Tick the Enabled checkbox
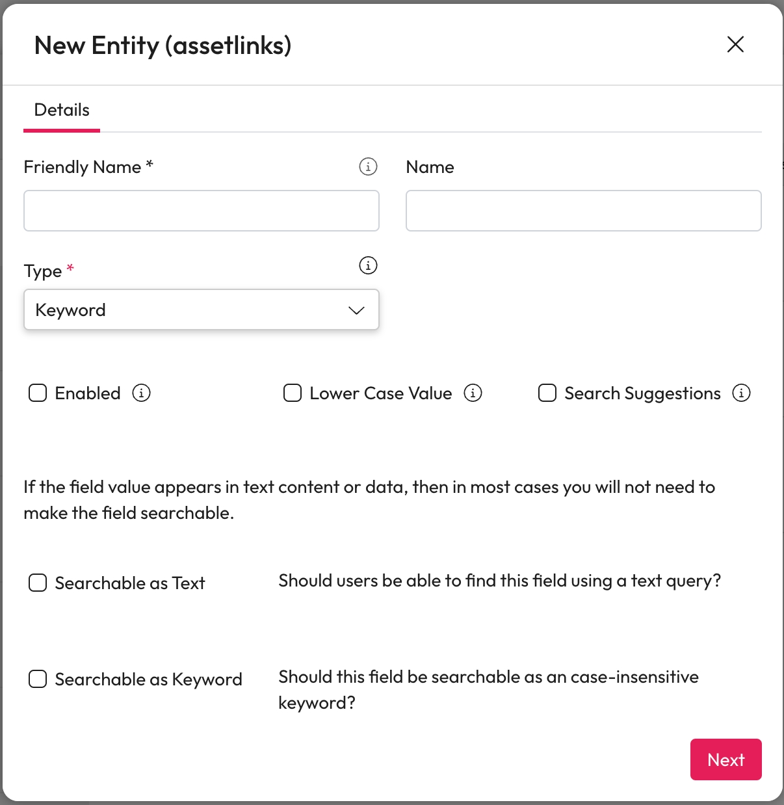This screenshot has height=805, width=784. point(38,393)
